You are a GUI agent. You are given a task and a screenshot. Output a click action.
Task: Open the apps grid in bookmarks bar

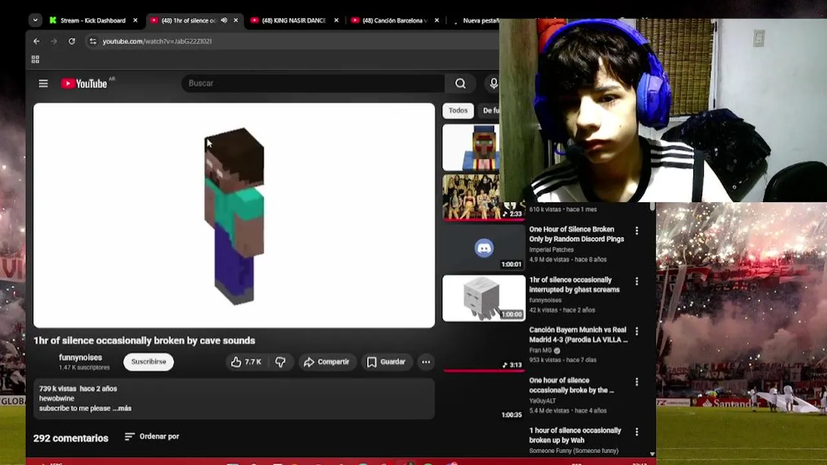click(36, 59)
